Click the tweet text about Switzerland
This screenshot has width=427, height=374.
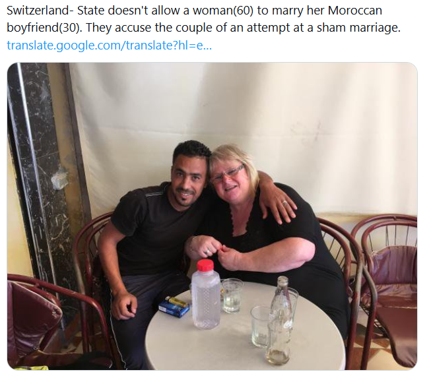pos(203,19)
